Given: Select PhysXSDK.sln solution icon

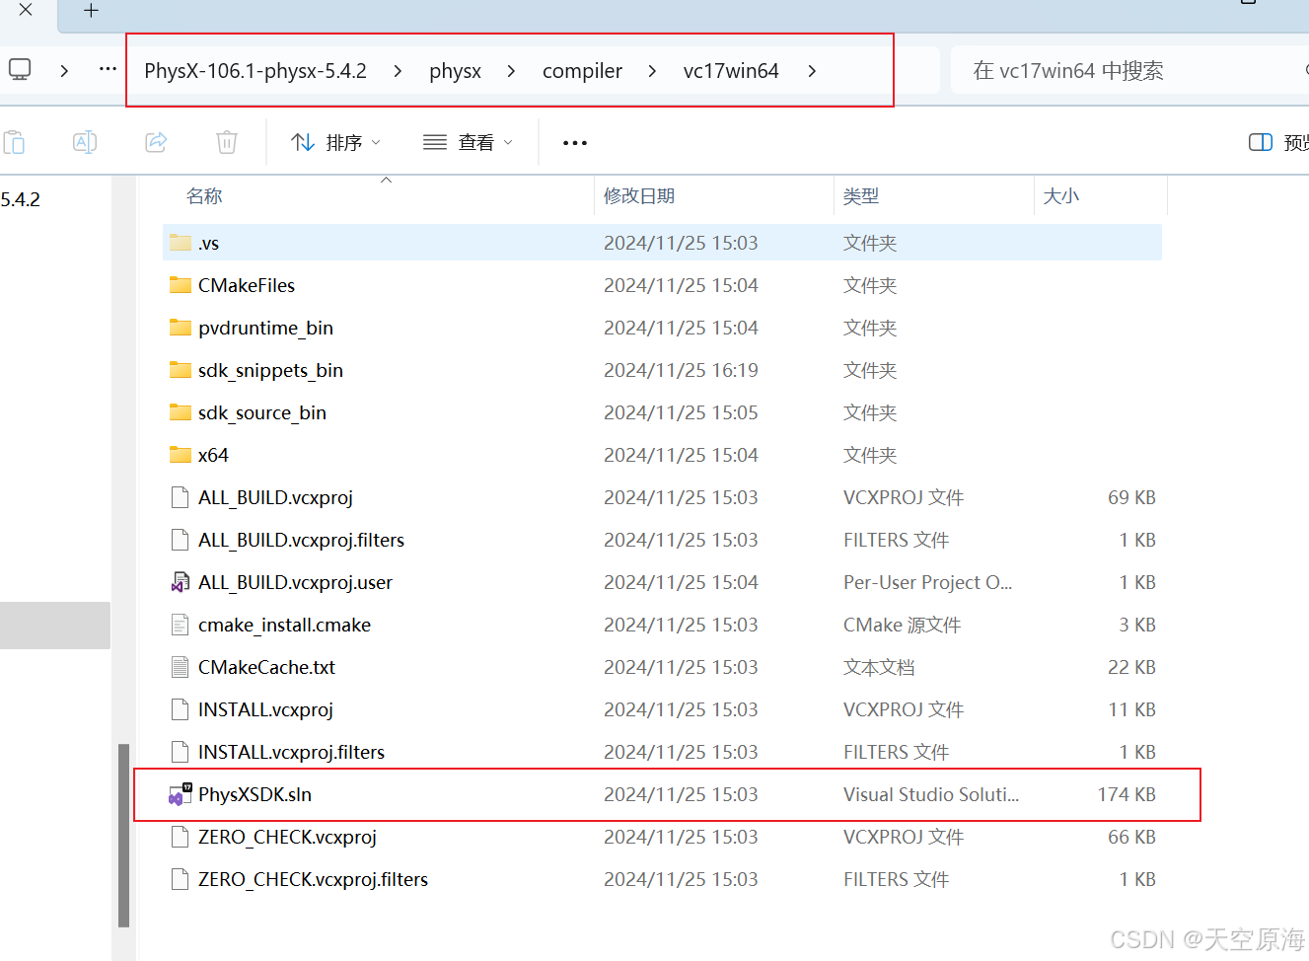Looking at the screenshot, I should pyautogui.click(x=180, y=794).
